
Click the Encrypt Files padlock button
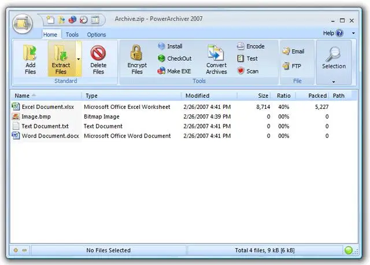point(137,60)
